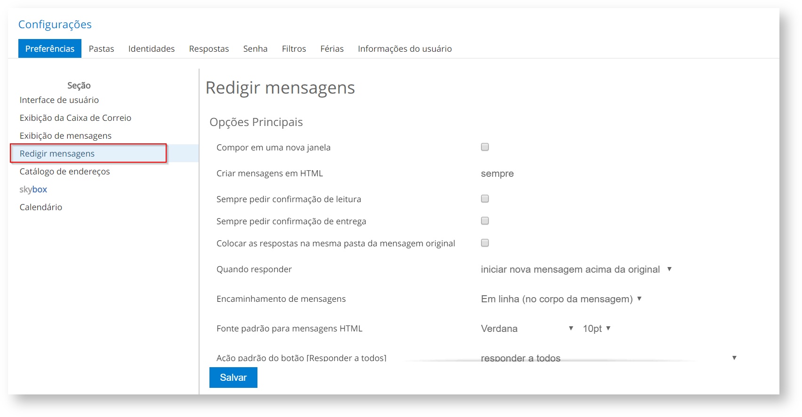Go to the Filtros tab
The image size is (802, 417).
click(x=294, y=49)
